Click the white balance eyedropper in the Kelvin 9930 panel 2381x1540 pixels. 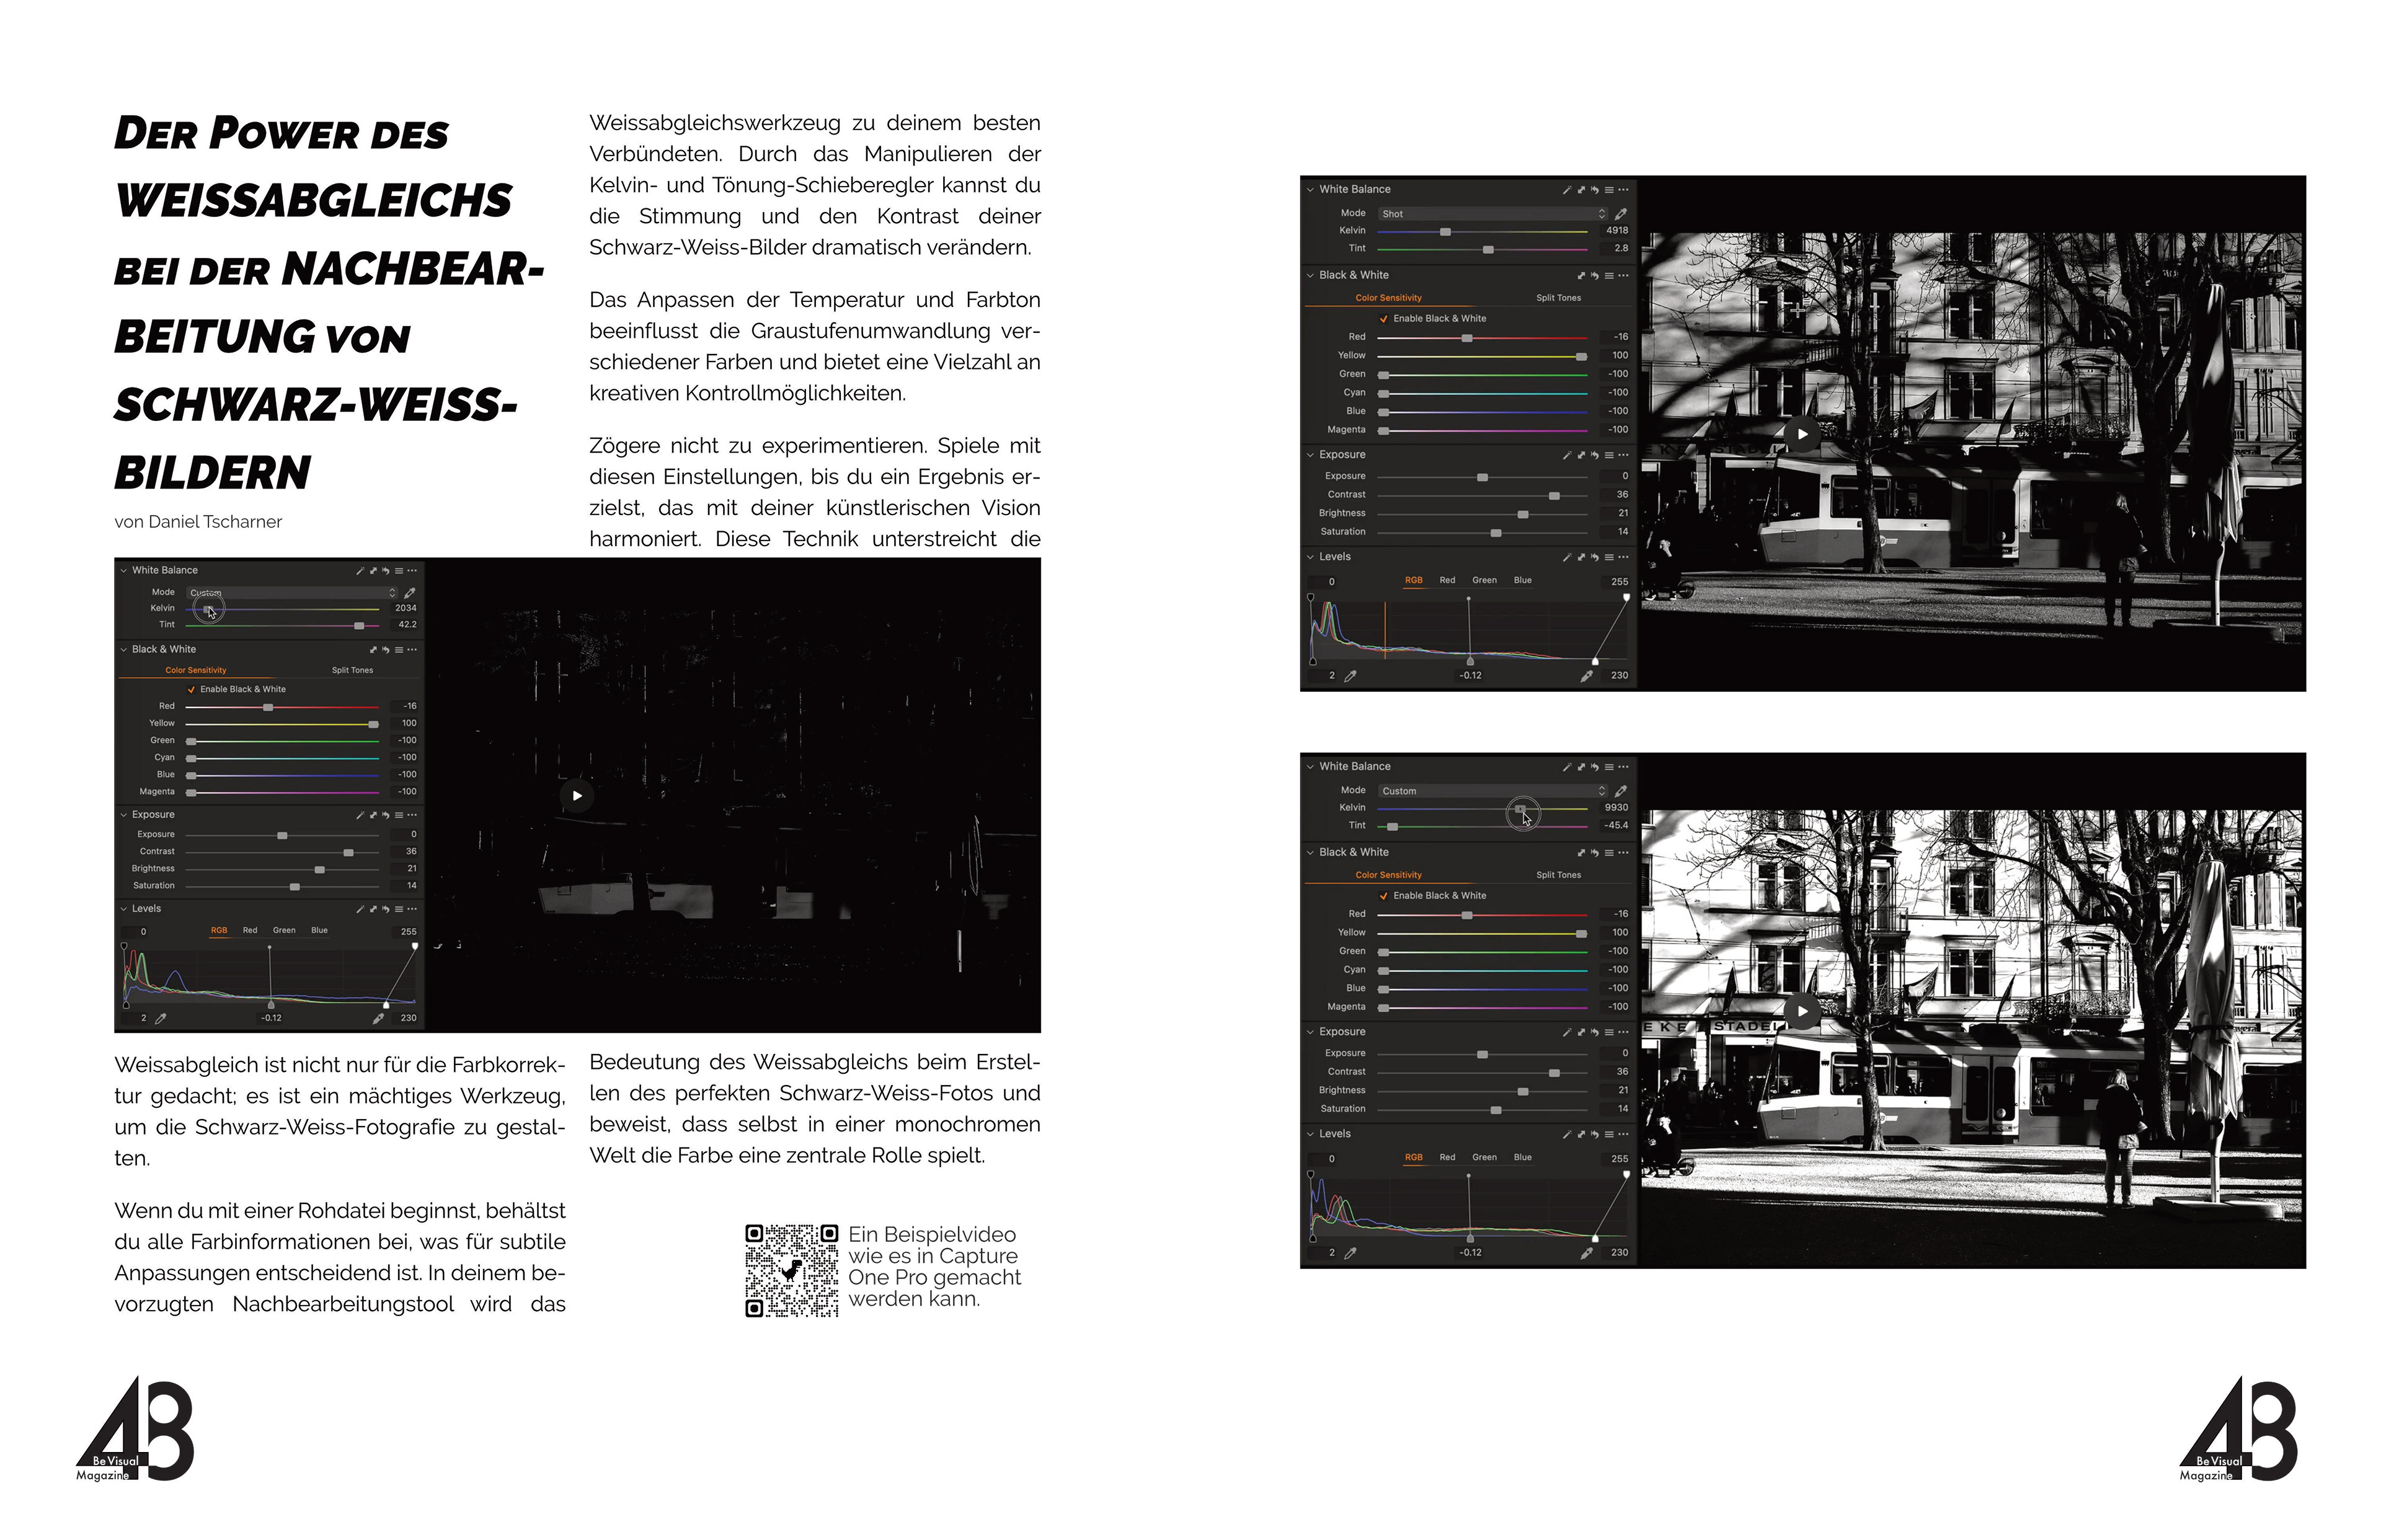1620,791
